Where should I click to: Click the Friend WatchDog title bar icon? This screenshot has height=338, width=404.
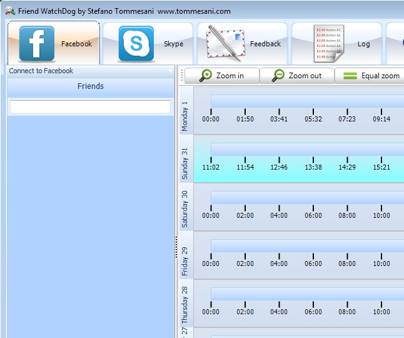(10, 11)
